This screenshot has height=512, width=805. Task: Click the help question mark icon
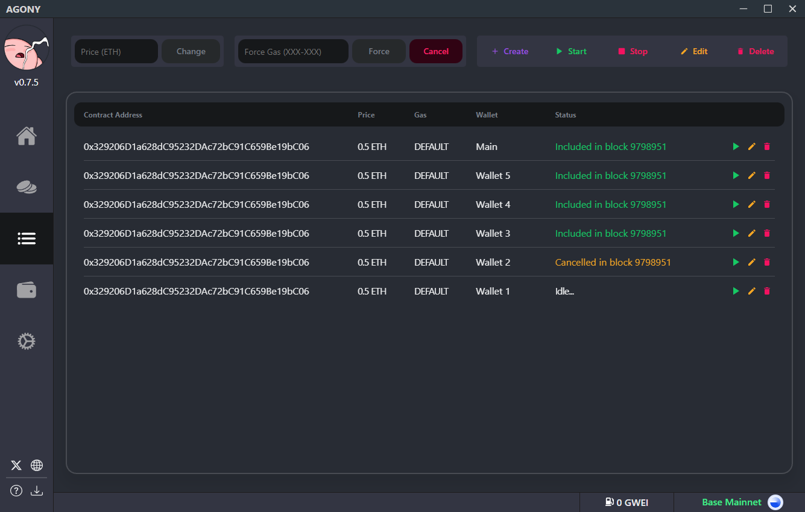click(x=16, y=490)
